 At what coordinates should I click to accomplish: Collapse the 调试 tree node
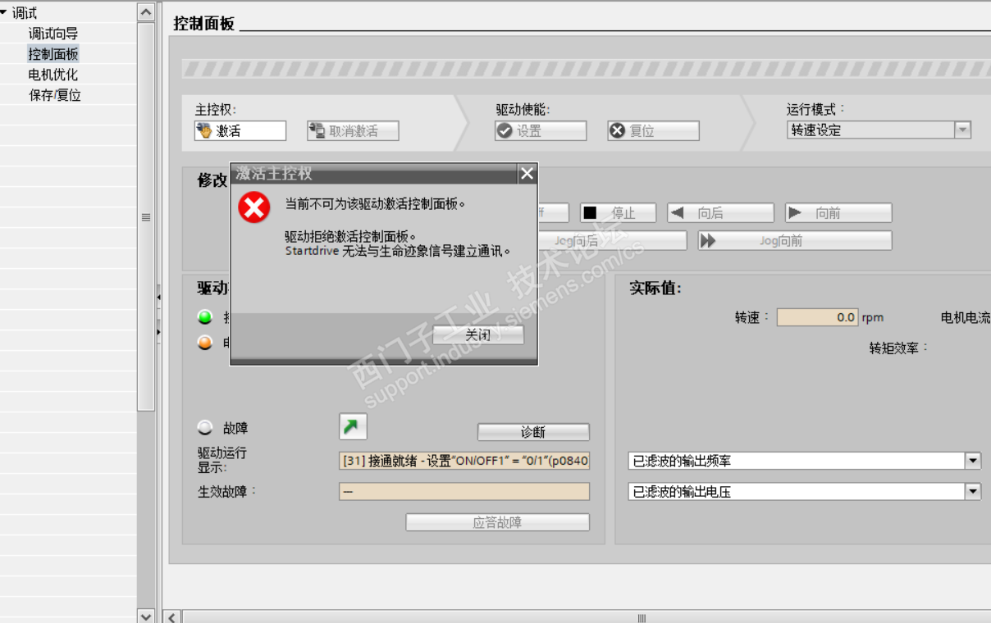pyautogui.click(x=4, y=12)
